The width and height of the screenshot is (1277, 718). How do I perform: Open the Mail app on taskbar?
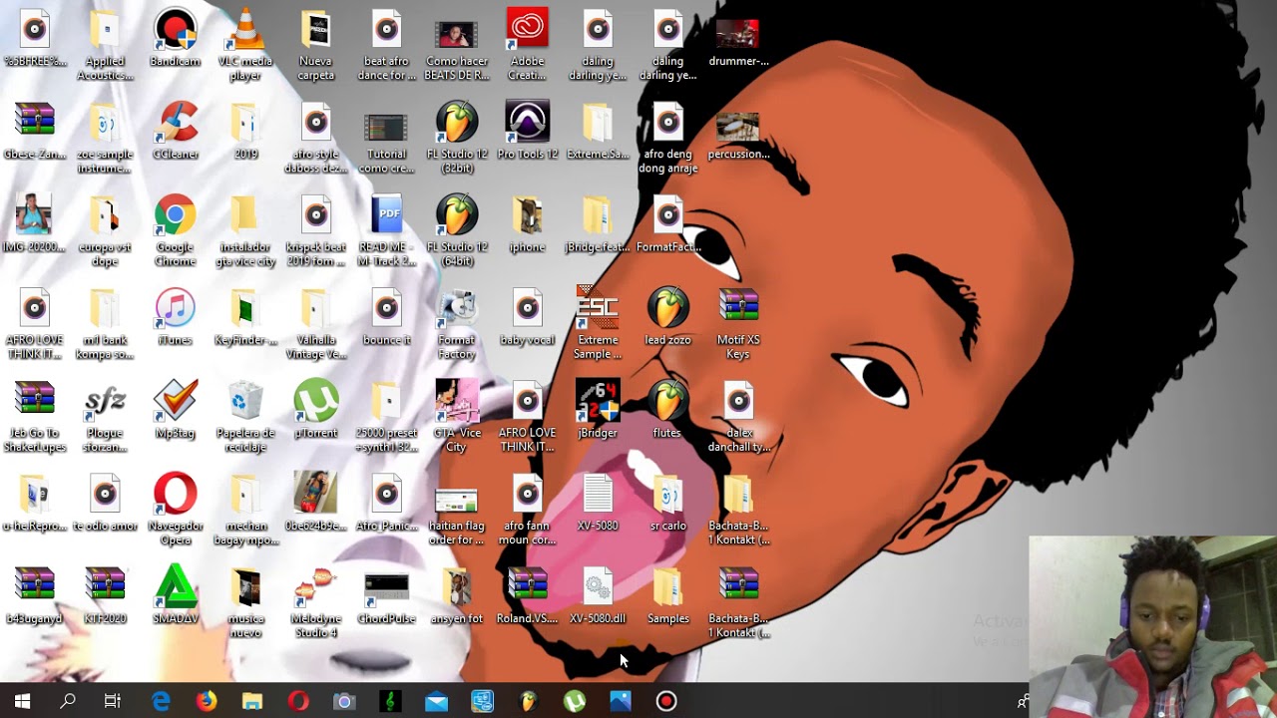[x=436, y=701]
